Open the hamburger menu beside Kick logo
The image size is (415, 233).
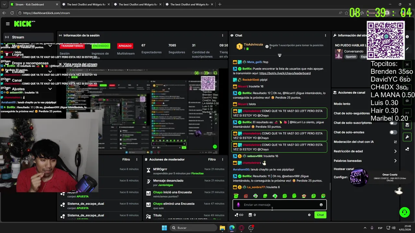8,24
